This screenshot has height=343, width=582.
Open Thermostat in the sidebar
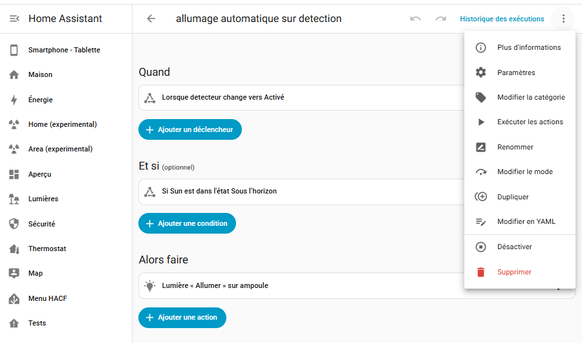pyautogui.click(x=47, y=249)
